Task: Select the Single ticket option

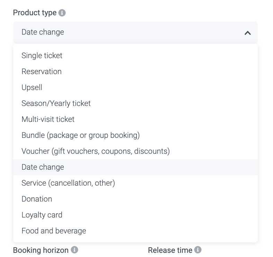Action: tap(42, 55)
